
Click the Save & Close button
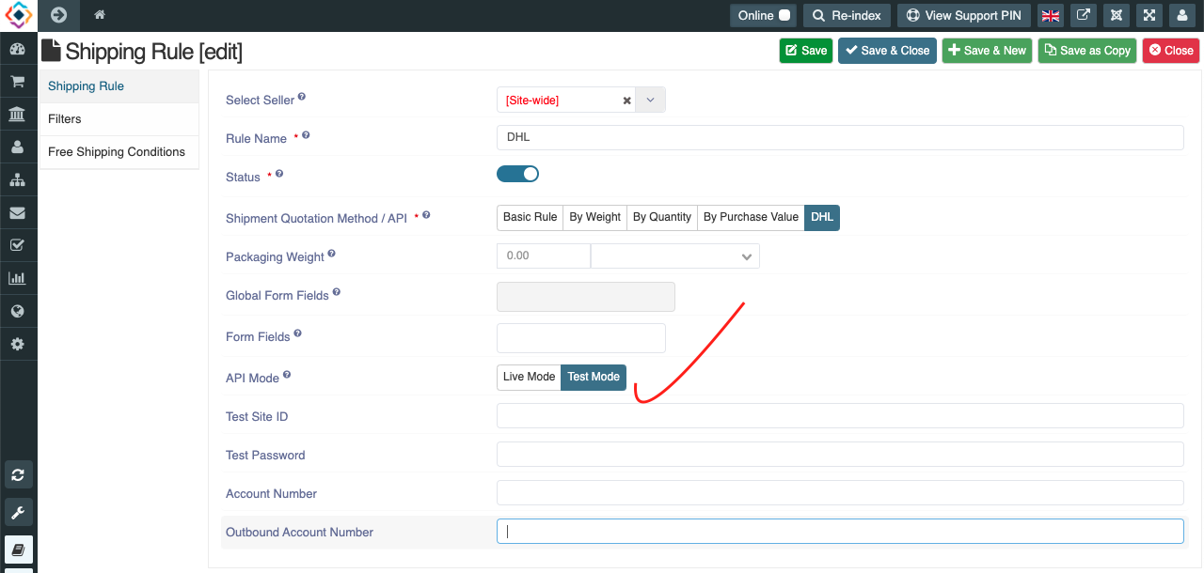click(887, 51)
